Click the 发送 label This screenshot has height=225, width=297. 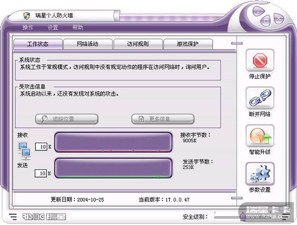[22, 165]
